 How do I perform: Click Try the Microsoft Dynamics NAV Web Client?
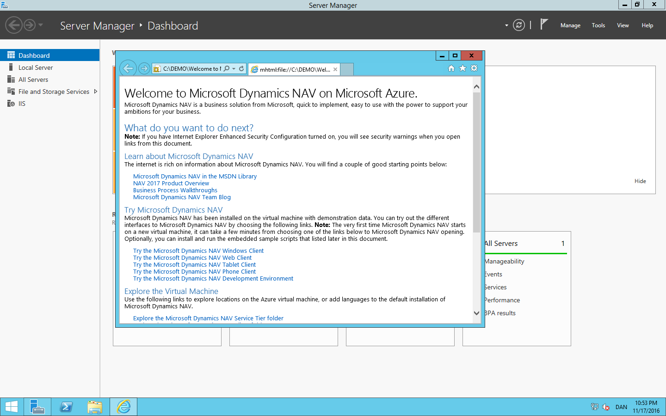[192, 258]
